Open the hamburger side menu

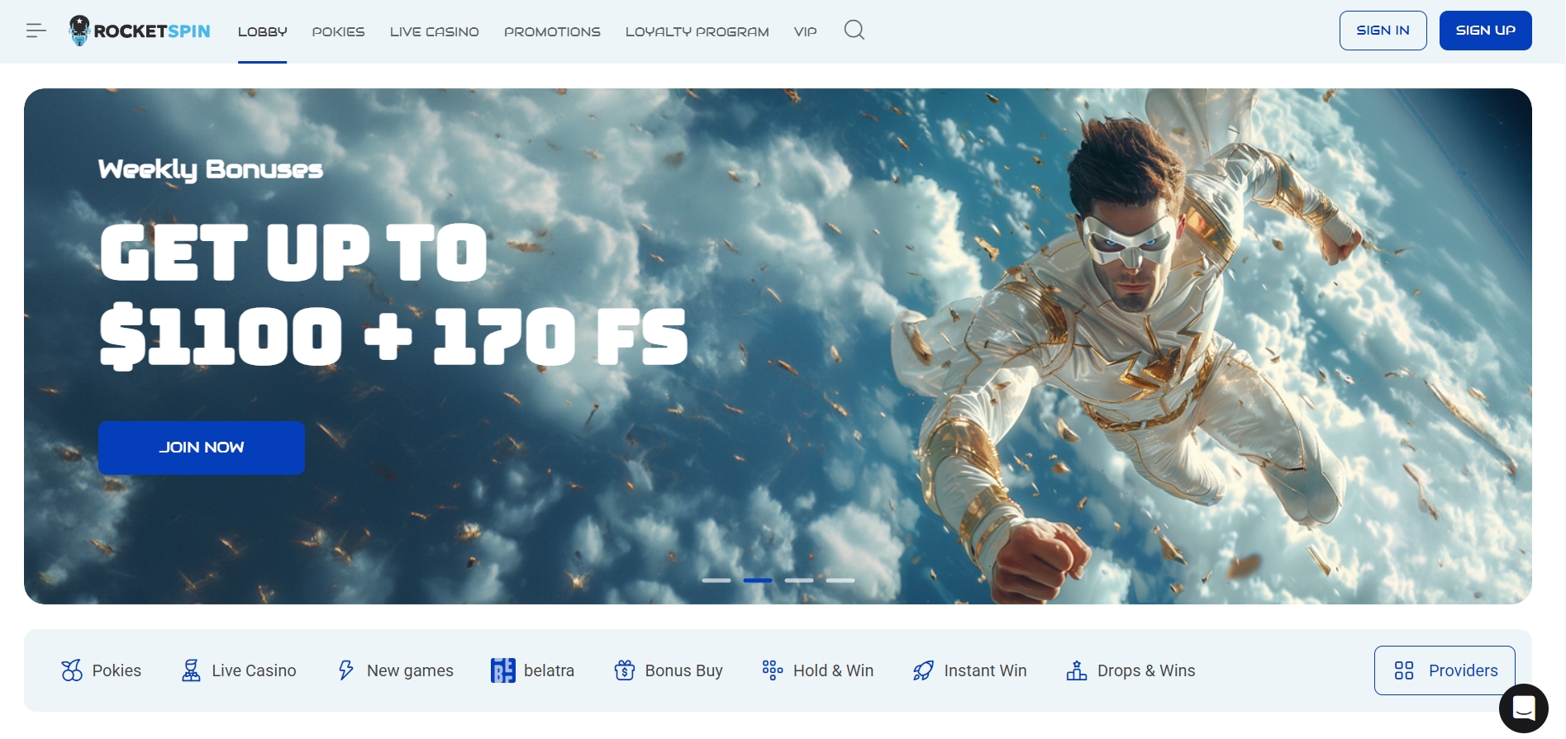coord(36,31)
